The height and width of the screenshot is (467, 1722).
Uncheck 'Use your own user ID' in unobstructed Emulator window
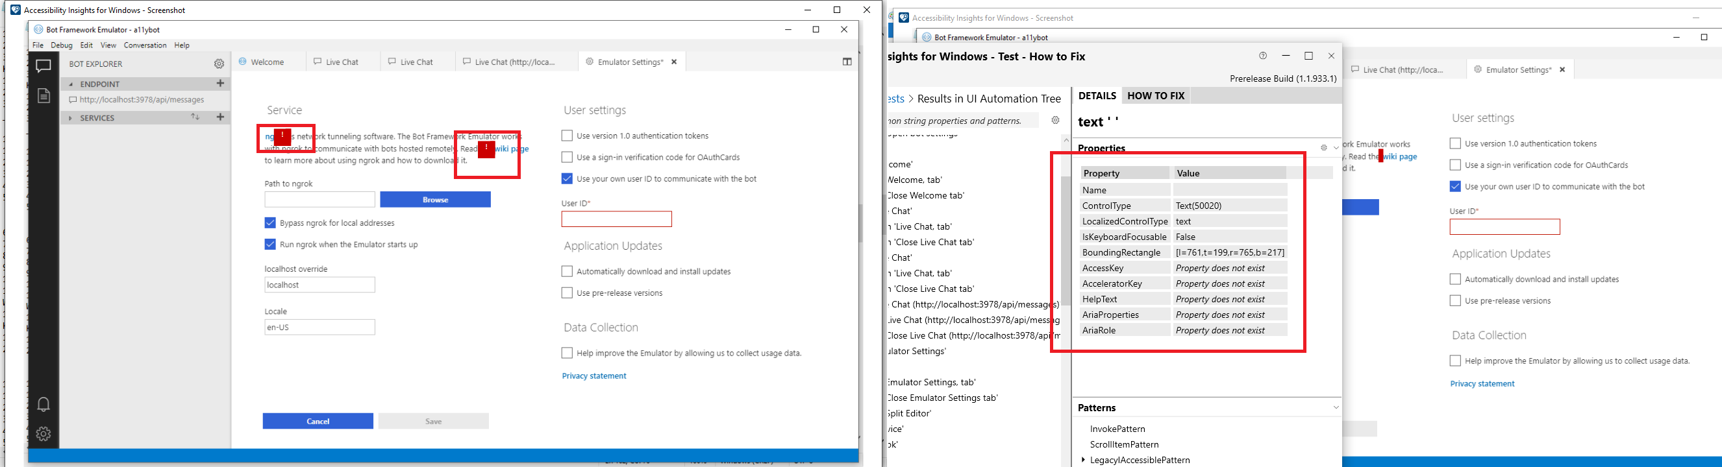(567, 178)
